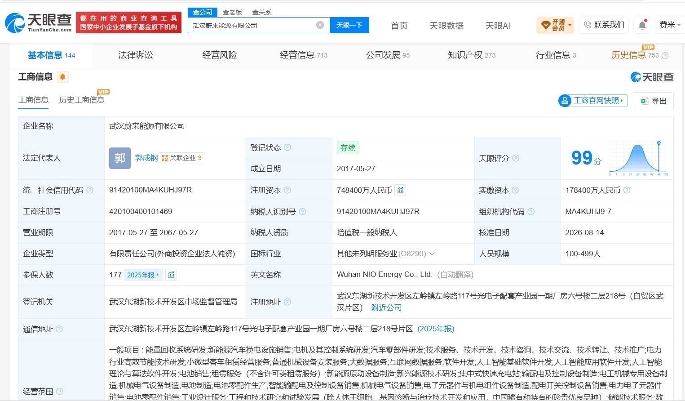Click help icon next to 实缴资本 label

[x=516, y=190]
